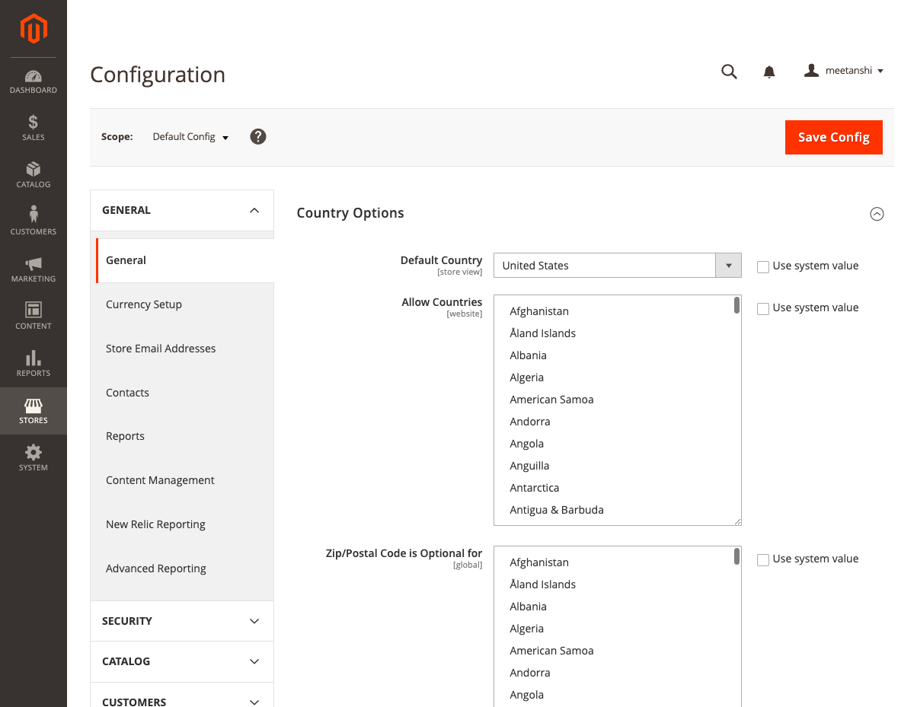Select Anguilla in Allow Countries list
The width and height of the screenshot is (917, 707).
(x=614, y=466)
